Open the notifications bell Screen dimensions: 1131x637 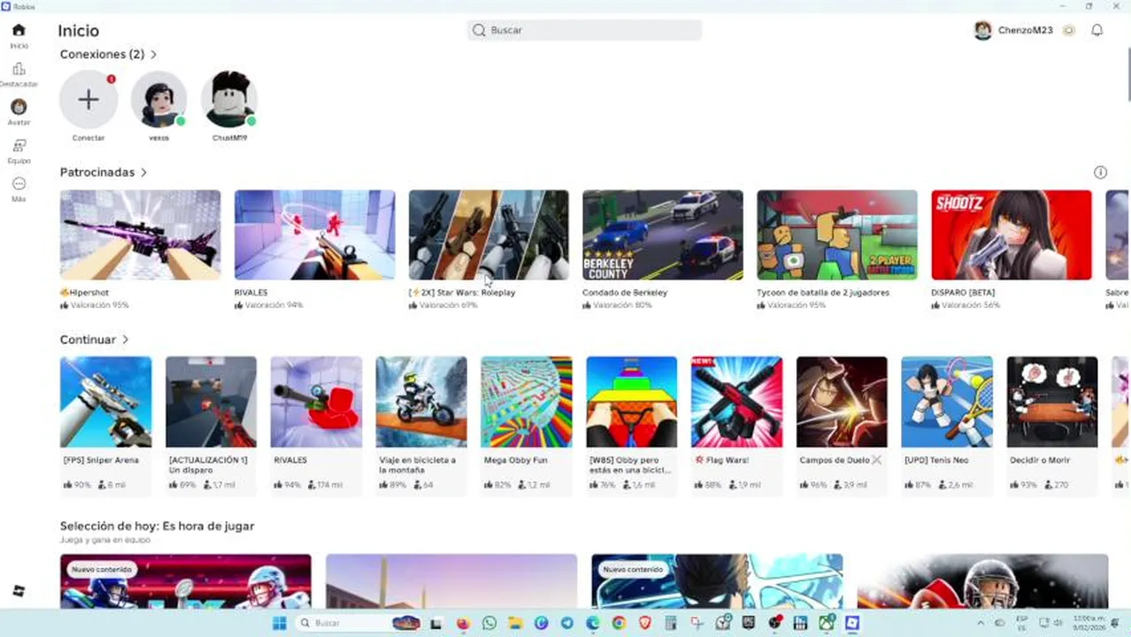1096,30
